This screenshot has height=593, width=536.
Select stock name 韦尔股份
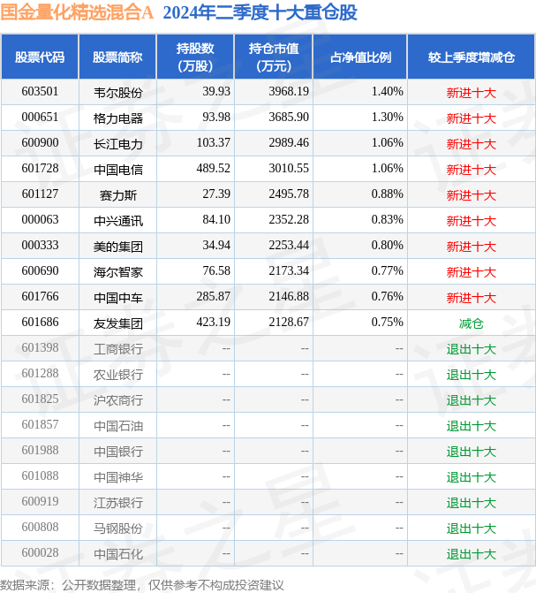tap(118, 93)
